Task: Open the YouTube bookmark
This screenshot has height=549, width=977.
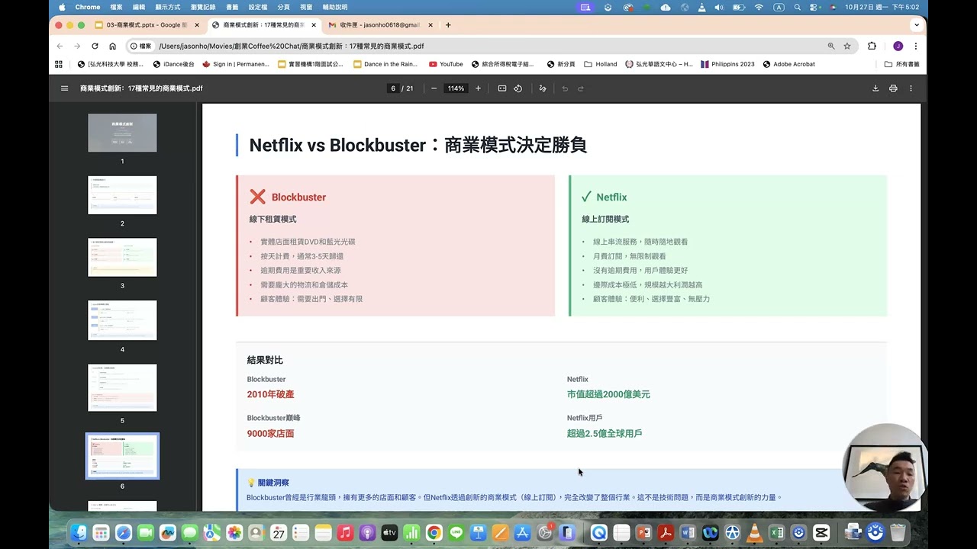Action: 446,64
